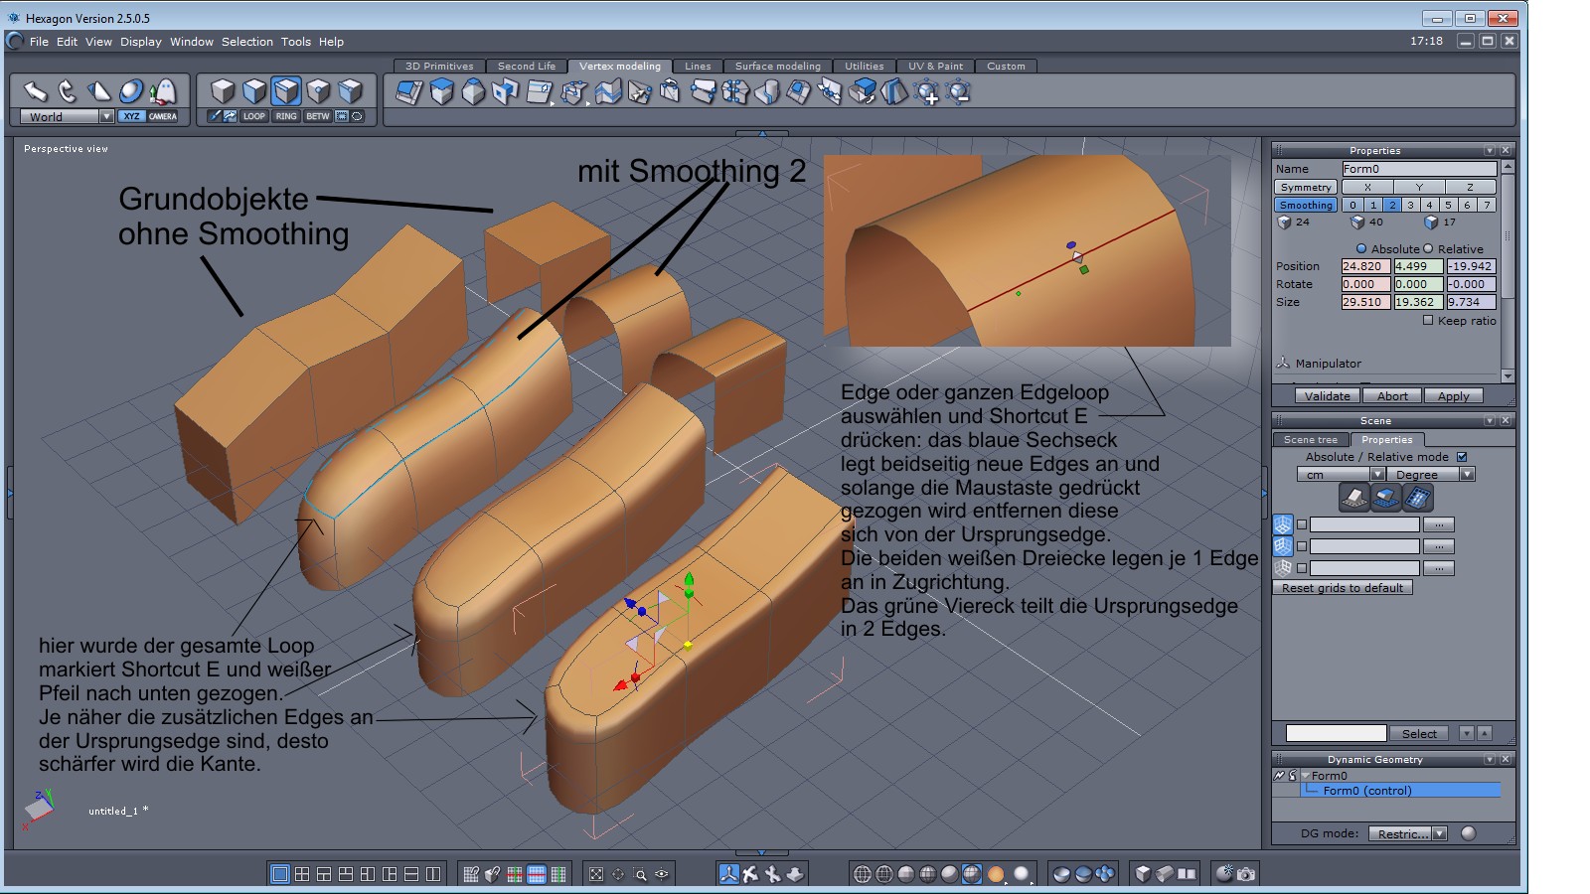Open the File menu
Screen dimensions: 1590x894
[x=39, y=42]
